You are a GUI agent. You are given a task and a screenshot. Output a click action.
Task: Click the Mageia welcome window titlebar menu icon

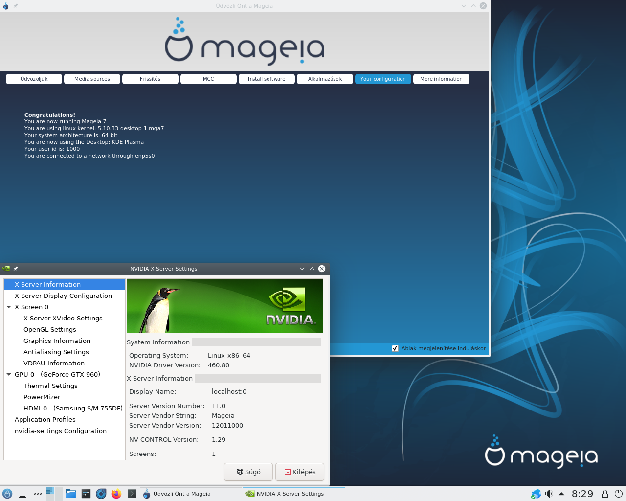point(6,6)
